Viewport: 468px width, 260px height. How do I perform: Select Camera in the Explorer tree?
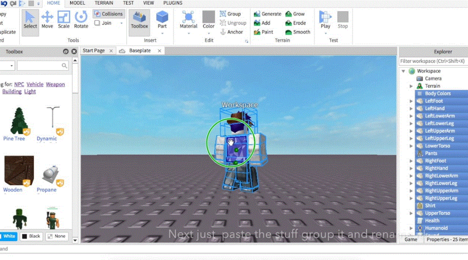(x=433, y=79)
